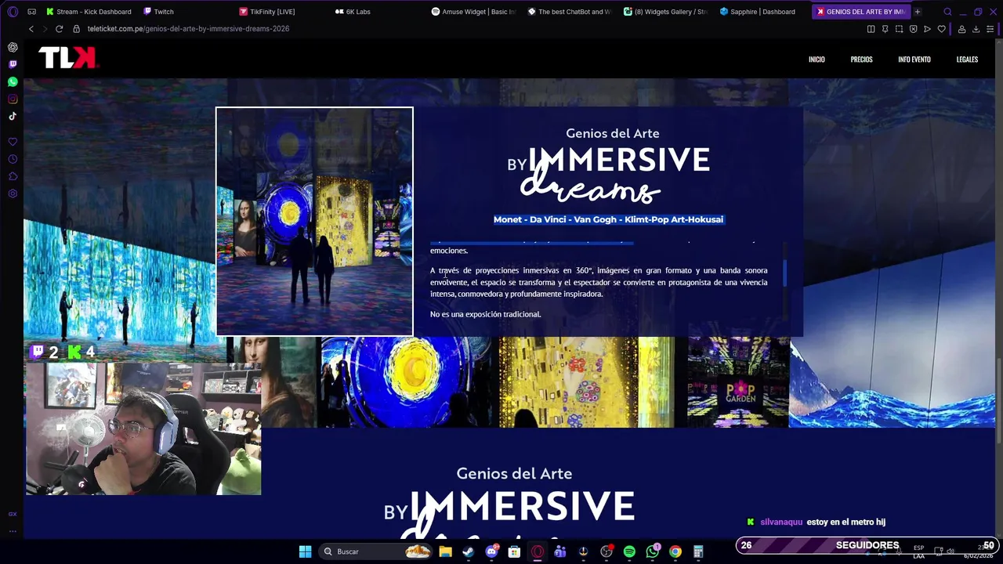Screen dimensions: 1003x564
Task: Open File Explorer from the taskbar
Action: pyautogui.click(x=445, y=551)
